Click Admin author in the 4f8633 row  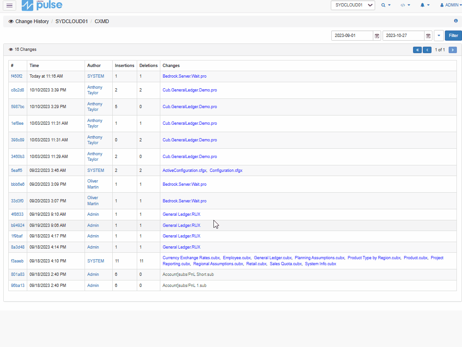[93, 214]
